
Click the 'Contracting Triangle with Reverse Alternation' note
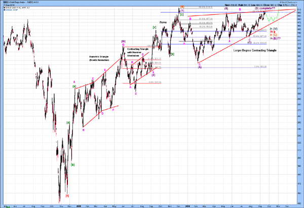tap(138, 52)
